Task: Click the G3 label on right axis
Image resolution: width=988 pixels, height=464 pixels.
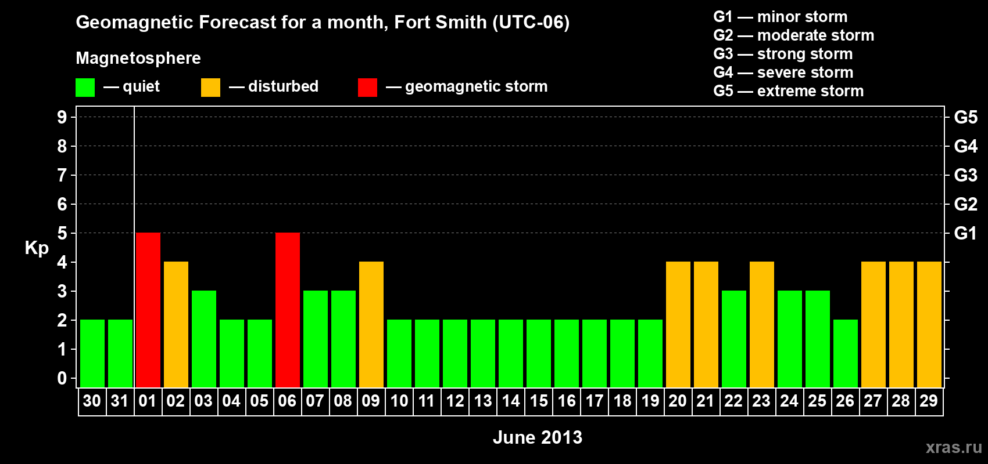Action: [x=966, y=175]
